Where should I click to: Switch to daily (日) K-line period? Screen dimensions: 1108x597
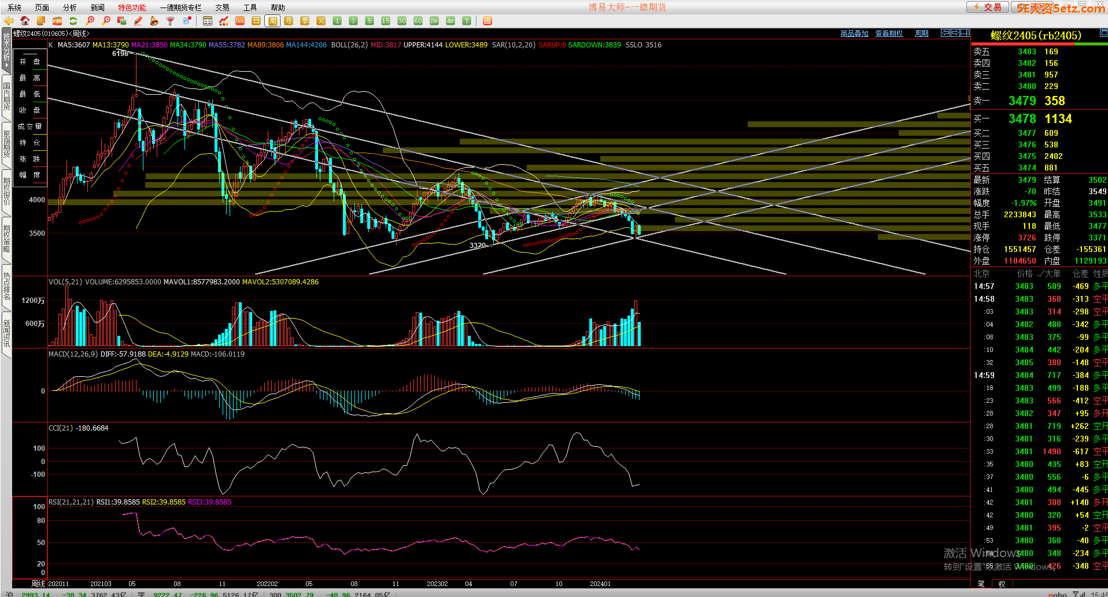tap(256, 21)
